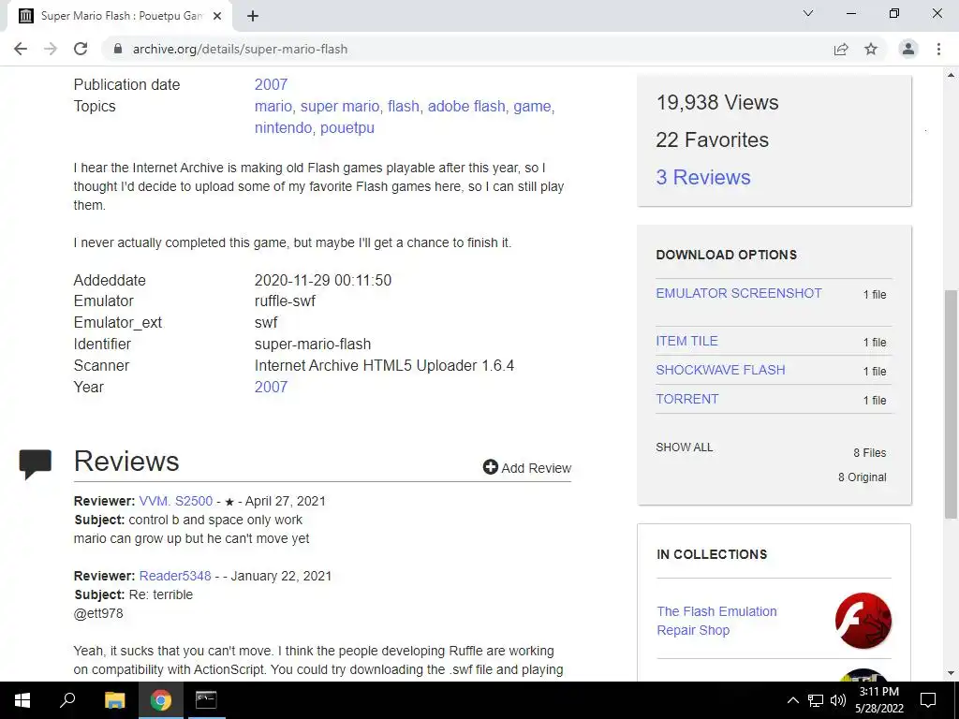Open the tab search chevron
The image size is (959, 719).
(808, 13)
